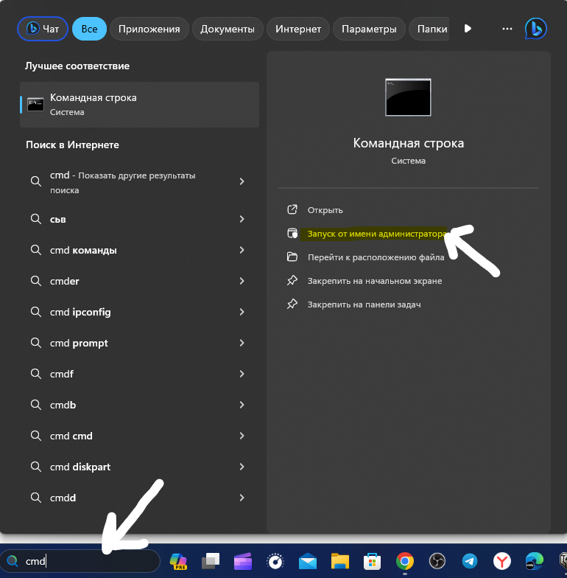567x578 pixels.
Task: Open Microsoft Edge from the taskbar
Action: (x=535, y=562)
